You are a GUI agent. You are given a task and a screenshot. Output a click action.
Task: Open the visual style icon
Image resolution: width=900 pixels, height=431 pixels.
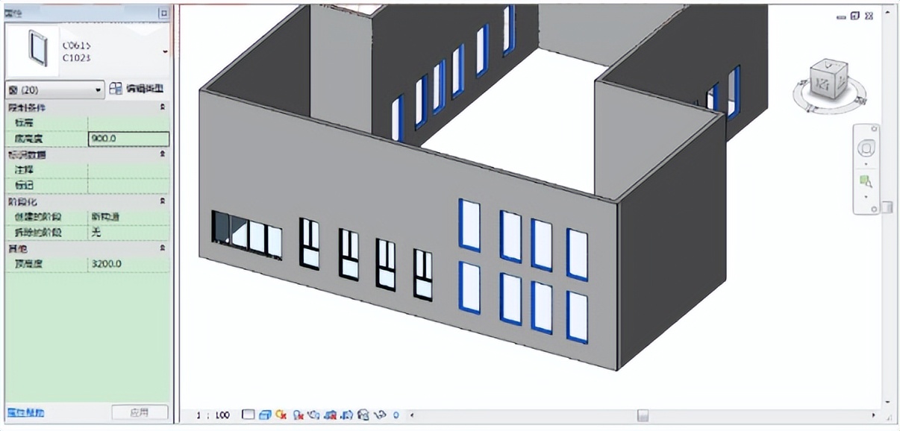point(266,415)
